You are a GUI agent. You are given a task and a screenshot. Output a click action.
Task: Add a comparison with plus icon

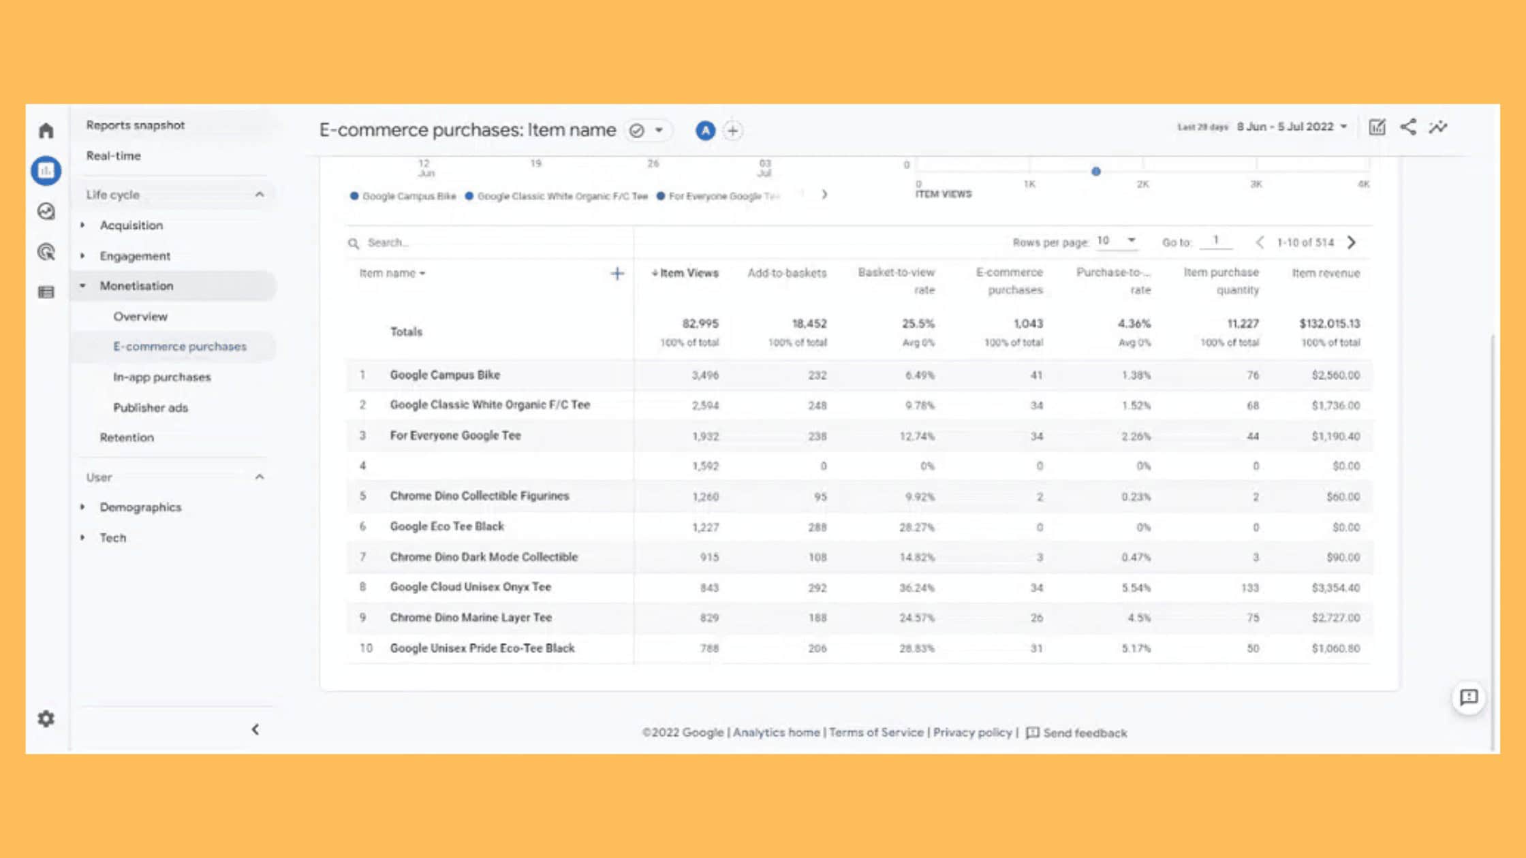pyautogui.click(x=732, y=130)
